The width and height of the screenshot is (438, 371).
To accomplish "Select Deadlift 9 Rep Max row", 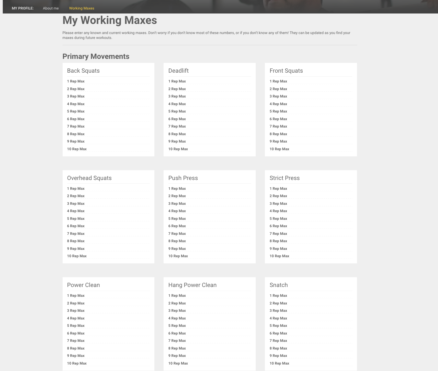I will (210, 141).
